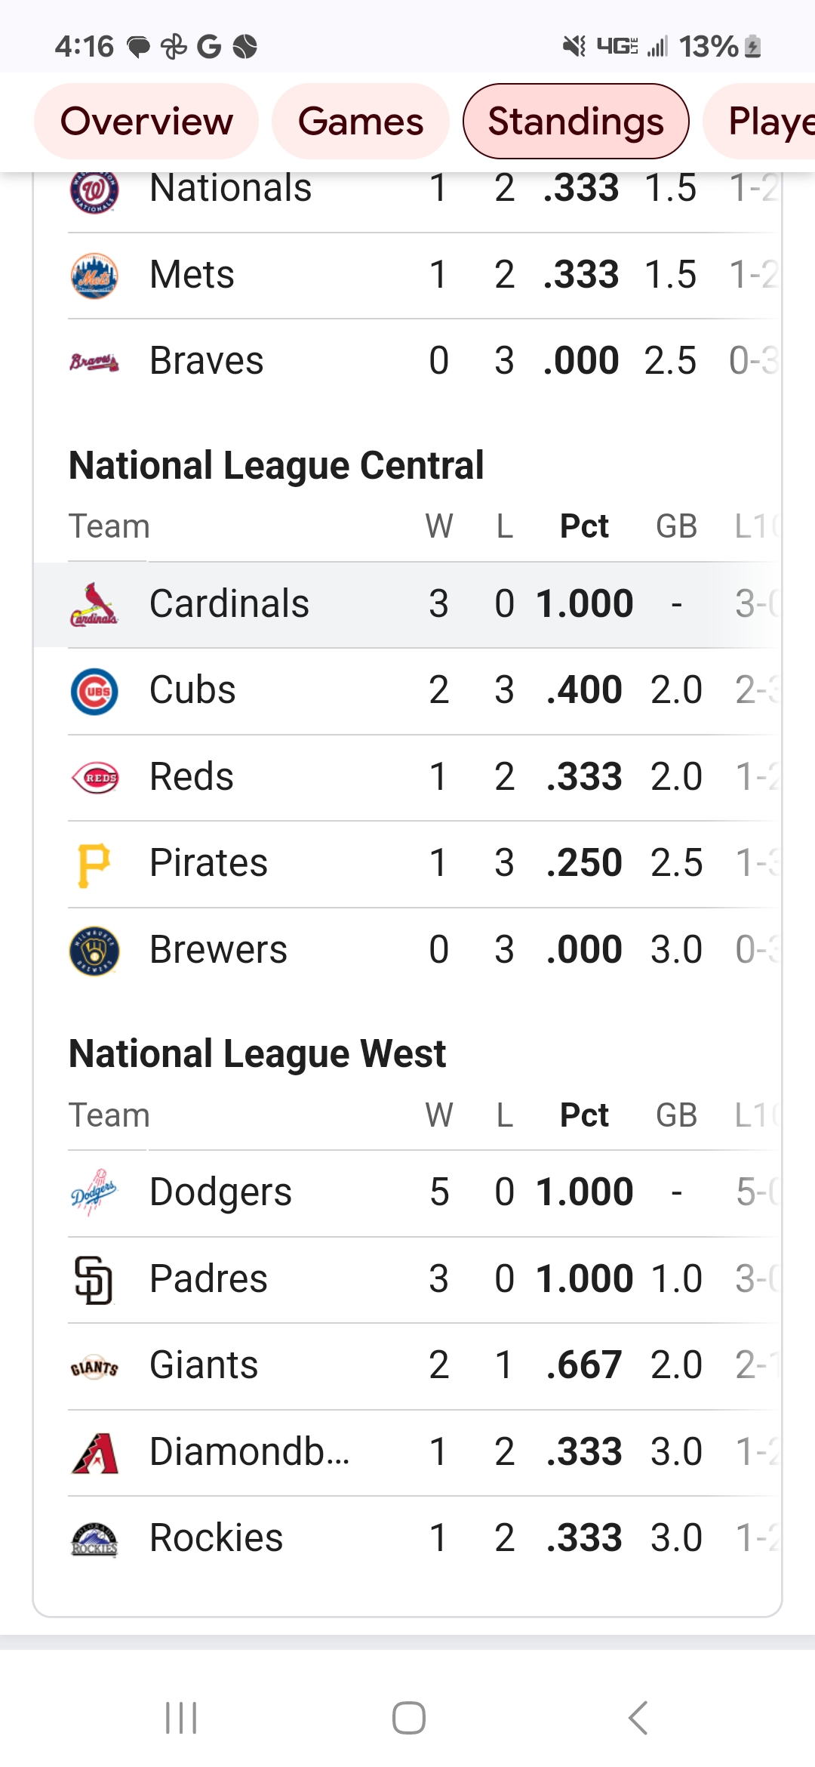Tap the Pct column header in NL Central
Image resolution: width=815 pixels, height=1767 pixels.
584,526
